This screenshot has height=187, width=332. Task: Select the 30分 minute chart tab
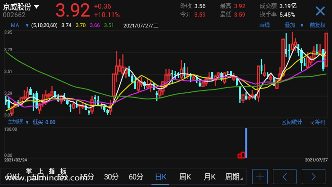(111, 177)
